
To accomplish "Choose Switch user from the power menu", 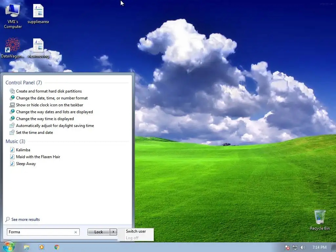I will [x=136, y=231].
